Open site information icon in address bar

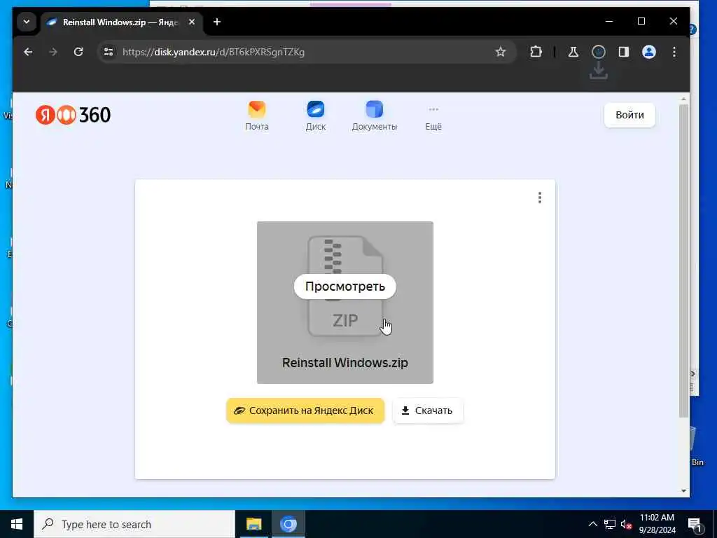click(109, 52)
